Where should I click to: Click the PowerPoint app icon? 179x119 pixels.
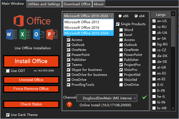point(52,35)
